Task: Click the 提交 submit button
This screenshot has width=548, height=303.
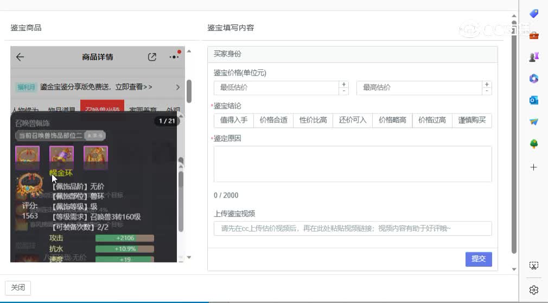Action: click(x=479, y=259)
